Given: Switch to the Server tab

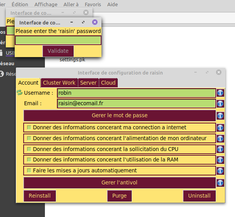Looking at the screenshot, I should (88, 83).
